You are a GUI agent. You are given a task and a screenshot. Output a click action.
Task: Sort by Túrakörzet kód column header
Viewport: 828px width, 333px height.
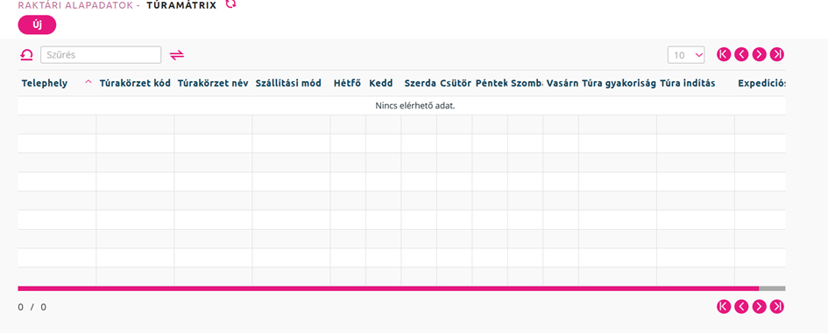pos(135,83)
